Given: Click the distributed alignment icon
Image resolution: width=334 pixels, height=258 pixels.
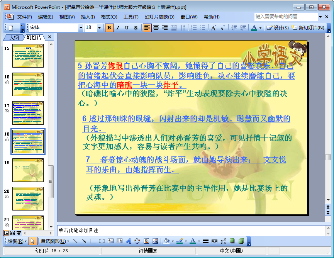Looking at the screenshot, I should point(174,28).
